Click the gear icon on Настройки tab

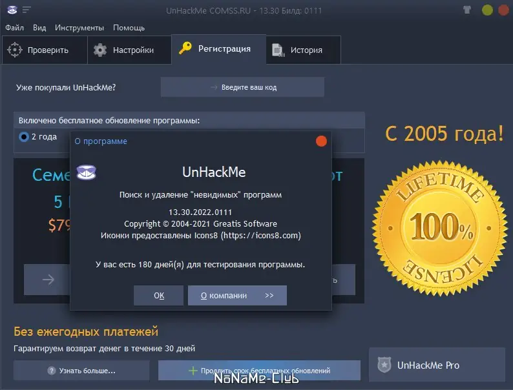100,50
